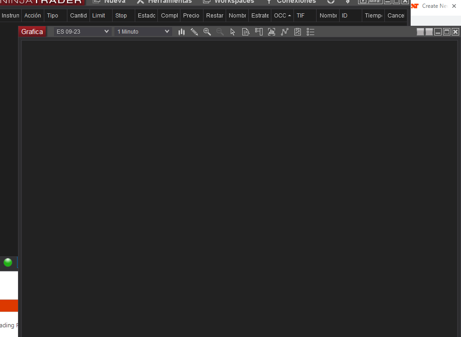
Task: Open the ES 09-23 instrument dropdown
Action: (82, 32)
